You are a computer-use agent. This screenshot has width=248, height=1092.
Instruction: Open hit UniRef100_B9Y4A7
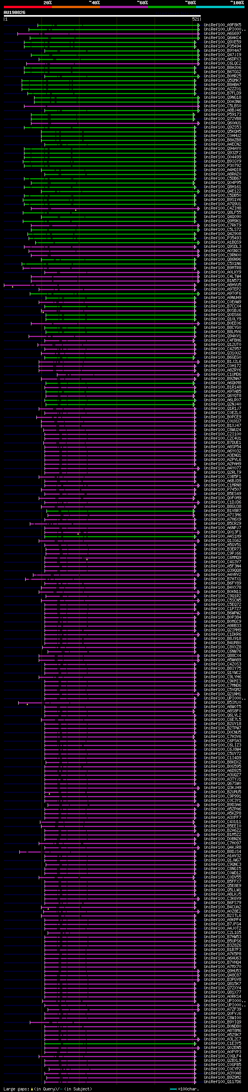pyautogui.click(x=222, y=50)
